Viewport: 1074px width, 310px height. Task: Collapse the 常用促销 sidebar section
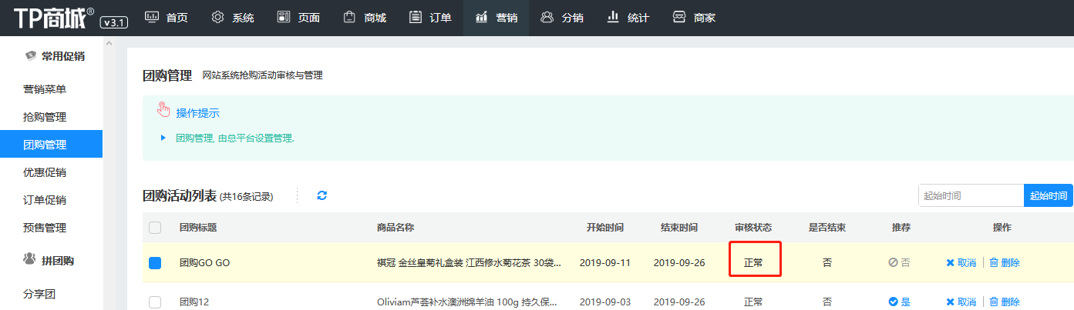pos(54,56)
